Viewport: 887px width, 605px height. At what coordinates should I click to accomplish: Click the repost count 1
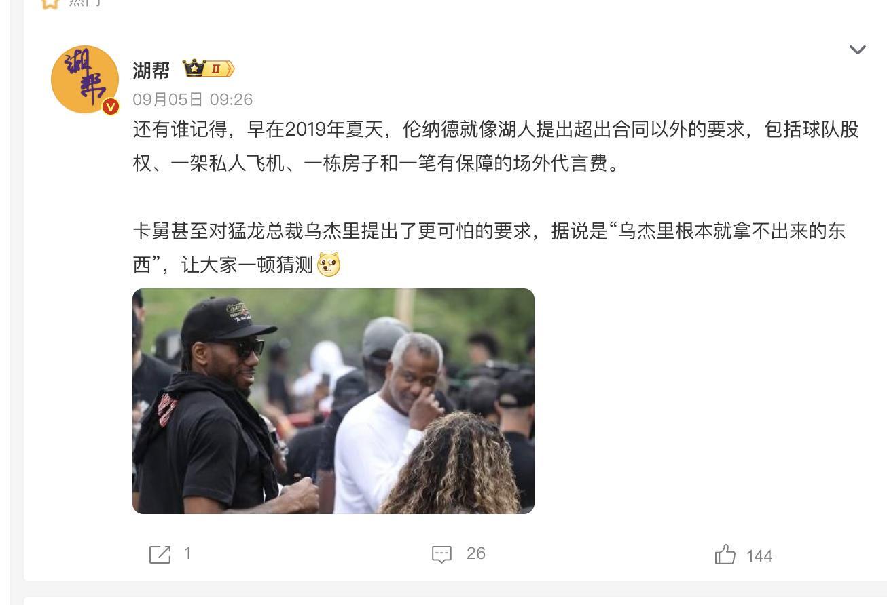187,553
